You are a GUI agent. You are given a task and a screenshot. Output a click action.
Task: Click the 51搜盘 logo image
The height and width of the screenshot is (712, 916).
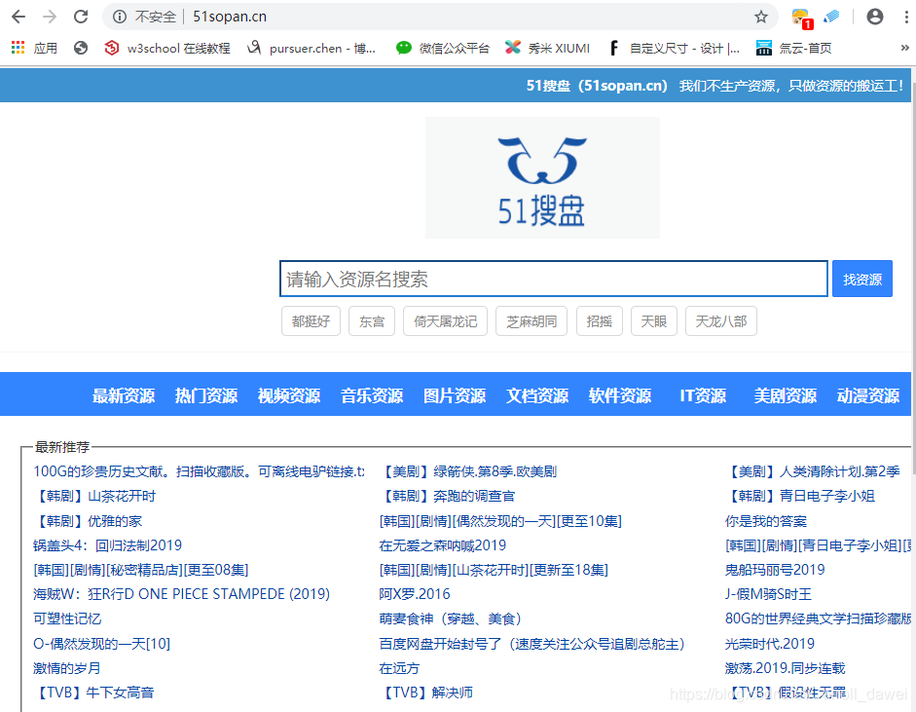click(x=542, y=177)
